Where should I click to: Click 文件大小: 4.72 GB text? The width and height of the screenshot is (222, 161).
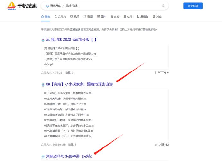click(52, 73)
